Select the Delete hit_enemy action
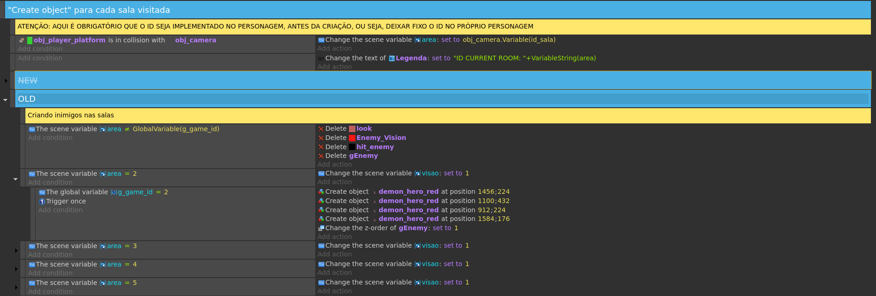Viewport: 876px width, 296px height. pyautogui.click(x=356, y=147)
